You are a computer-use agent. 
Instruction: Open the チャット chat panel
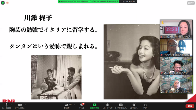click(x=82, y=106)
